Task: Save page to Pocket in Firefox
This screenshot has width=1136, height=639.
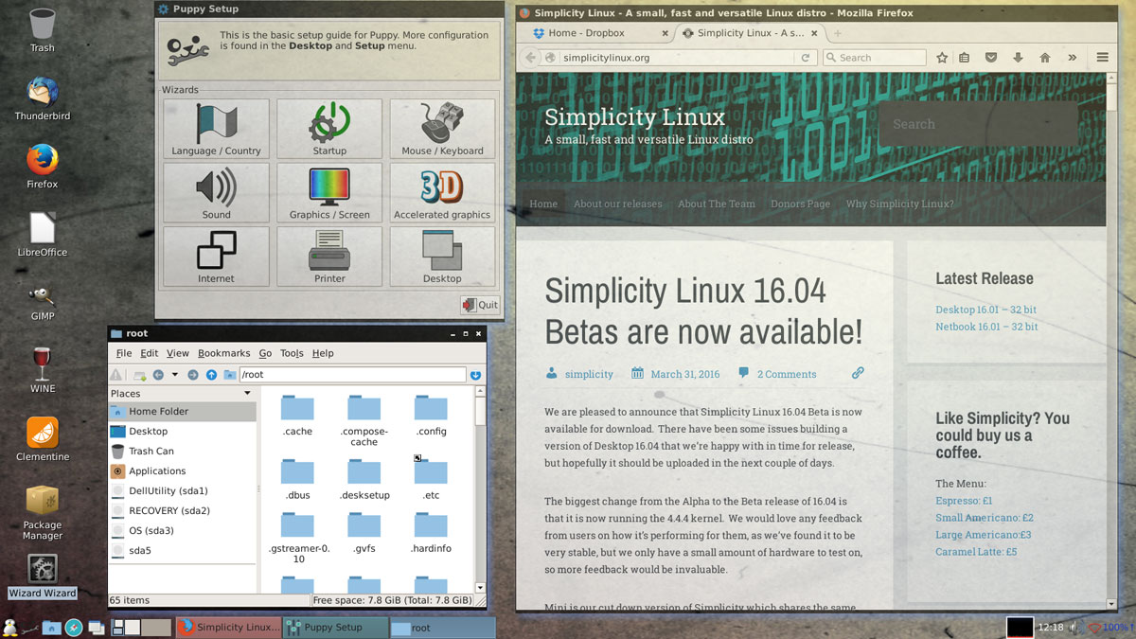Action: click(x=991, y=58)
